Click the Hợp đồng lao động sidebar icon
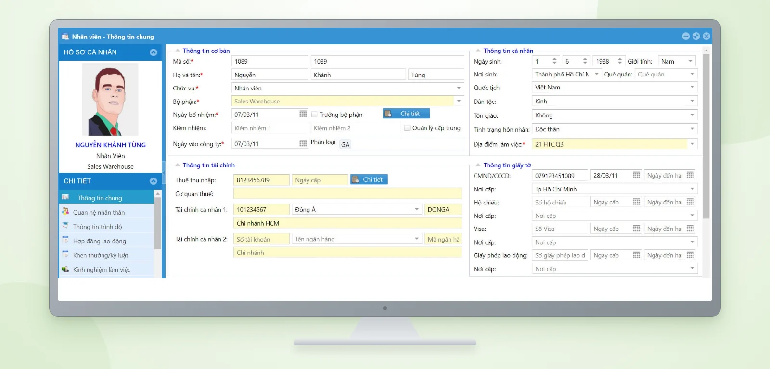 point(65,241)
